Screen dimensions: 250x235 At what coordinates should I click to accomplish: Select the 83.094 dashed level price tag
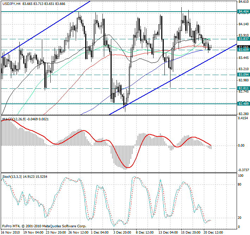tap(243, 75)
